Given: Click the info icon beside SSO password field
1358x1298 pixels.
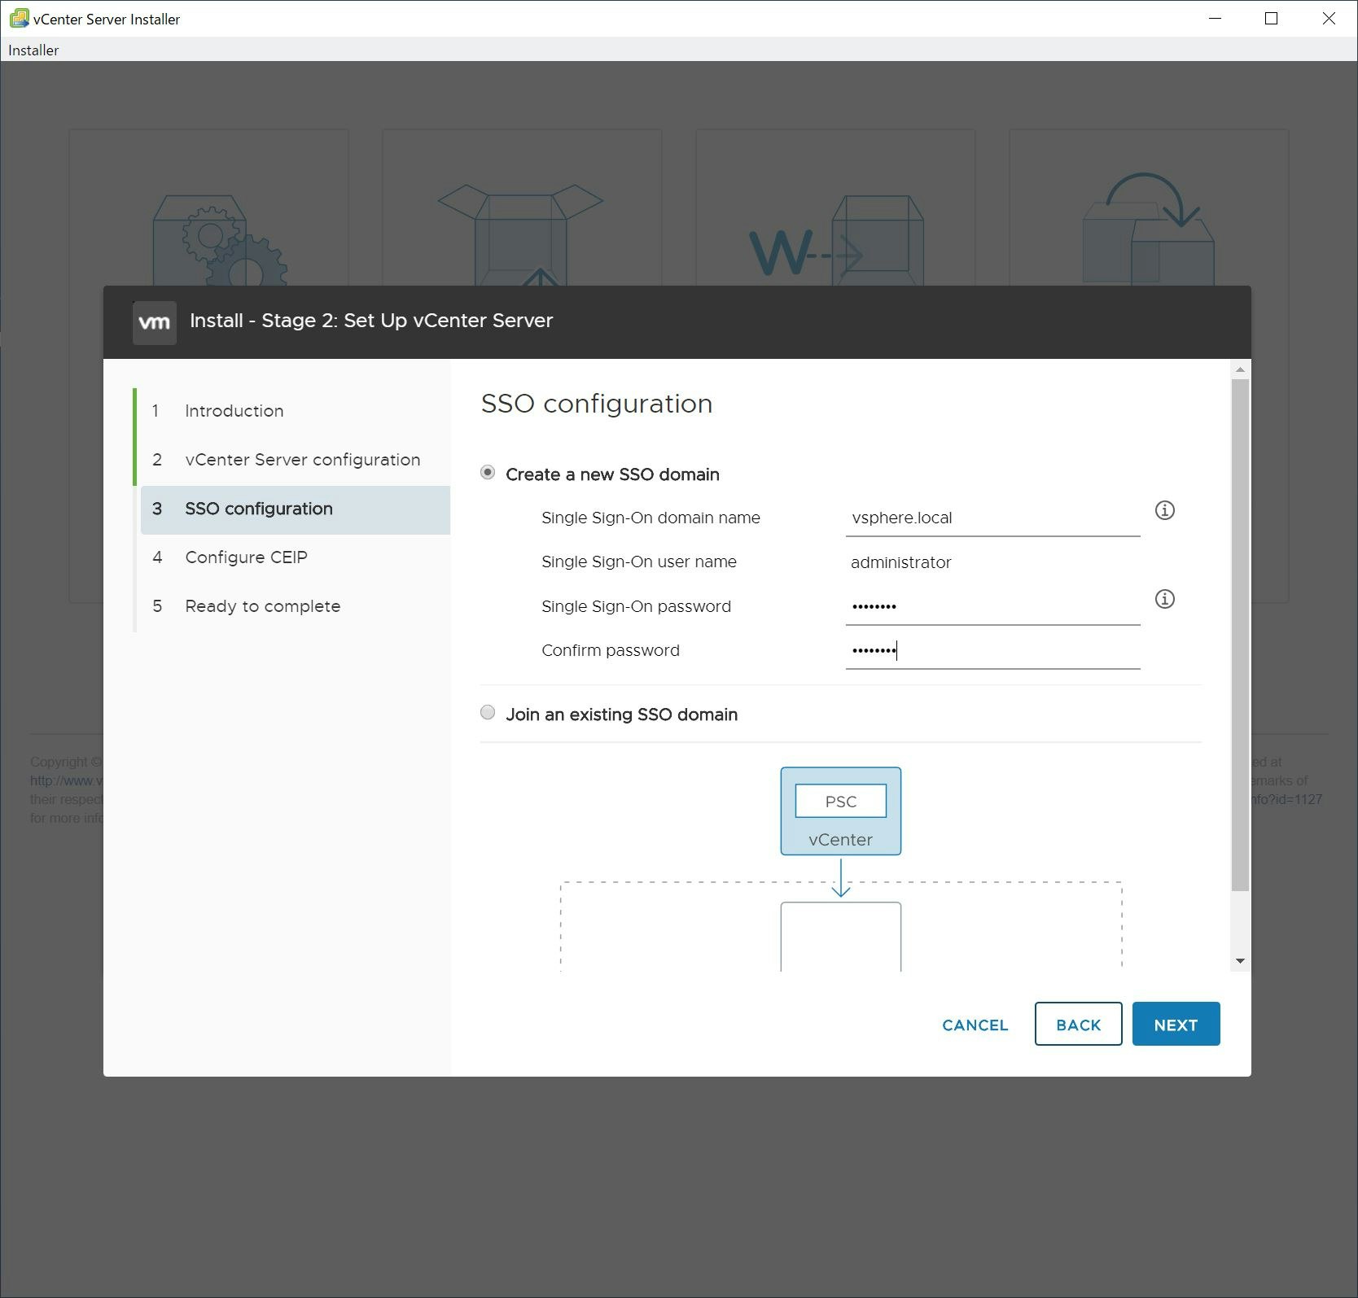Looking at the screenshot, I should (1164, 599).
